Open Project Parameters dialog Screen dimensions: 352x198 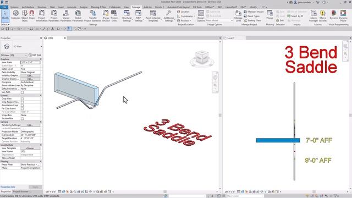coord(54,15)
